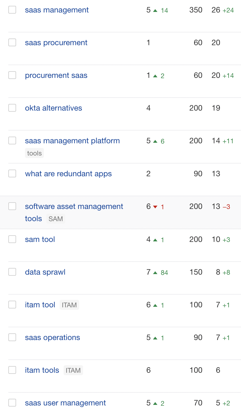Click the 'saas management platform' link

coord(72,141)
